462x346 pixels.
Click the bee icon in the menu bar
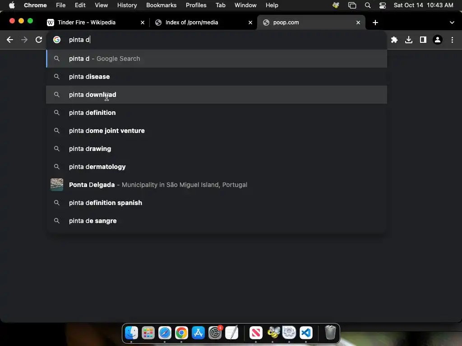pyautogui.click(x=336, y=5)
